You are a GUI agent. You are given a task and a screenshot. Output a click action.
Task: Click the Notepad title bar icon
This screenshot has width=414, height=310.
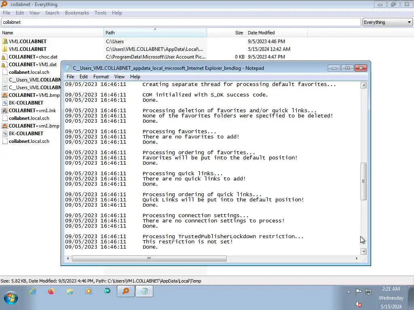tap(68, 68)
